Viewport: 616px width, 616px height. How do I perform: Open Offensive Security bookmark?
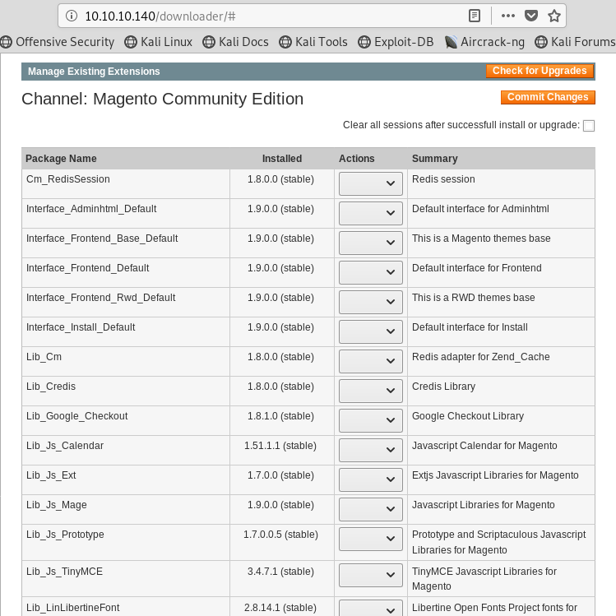58,42
